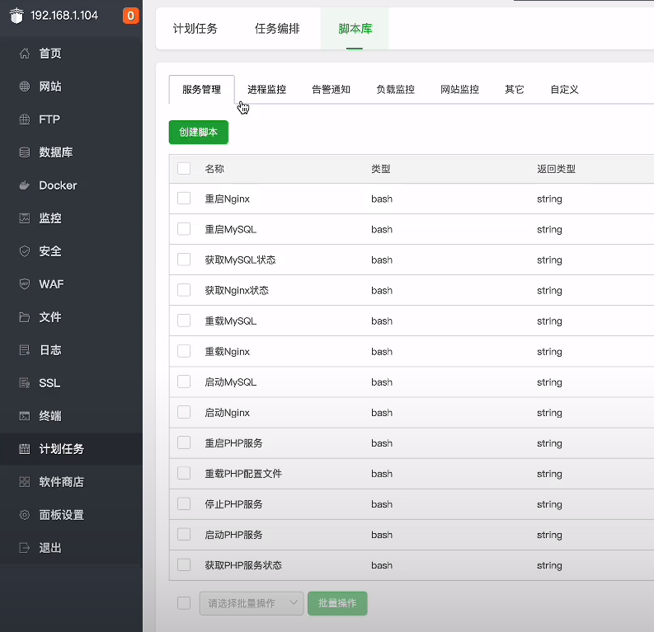Click the SSL certificate icon
Viewport: 654px width, 632px height.
(25, 383)
